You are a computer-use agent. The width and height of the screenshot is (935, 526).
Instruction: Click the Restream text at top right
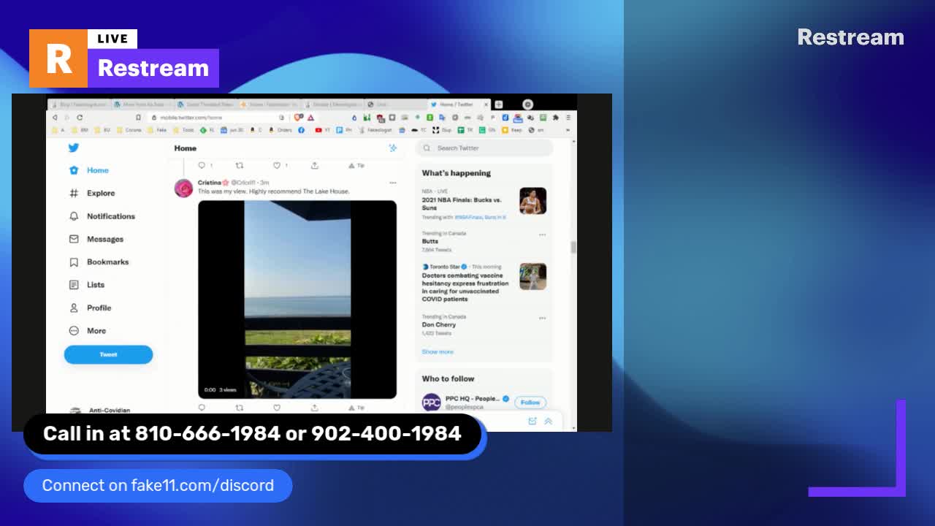pos(850,37)
